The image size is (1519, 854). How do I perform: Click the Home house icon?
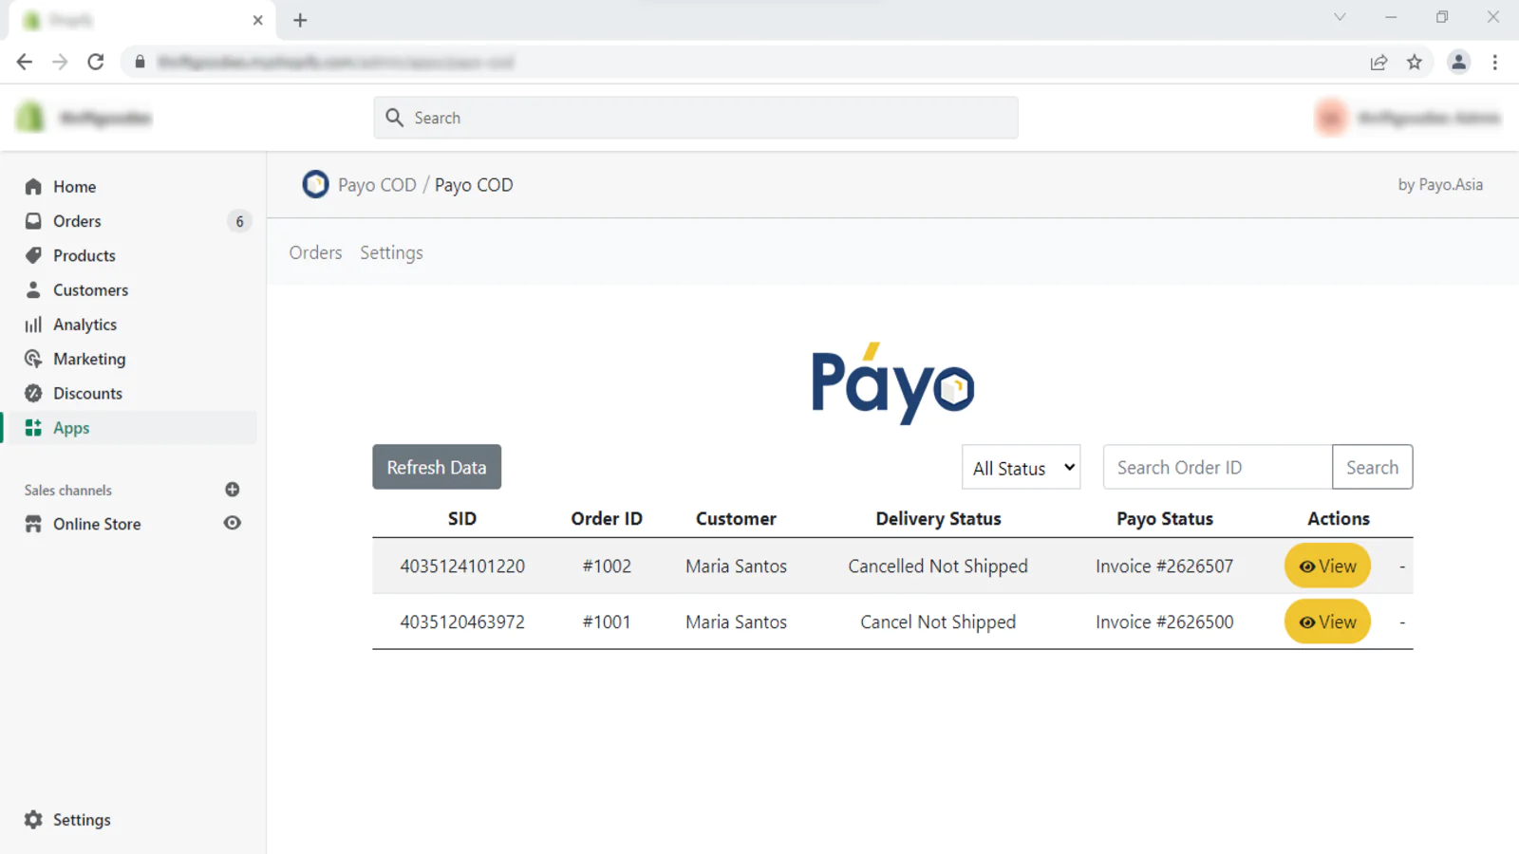(x=33, y=187)
